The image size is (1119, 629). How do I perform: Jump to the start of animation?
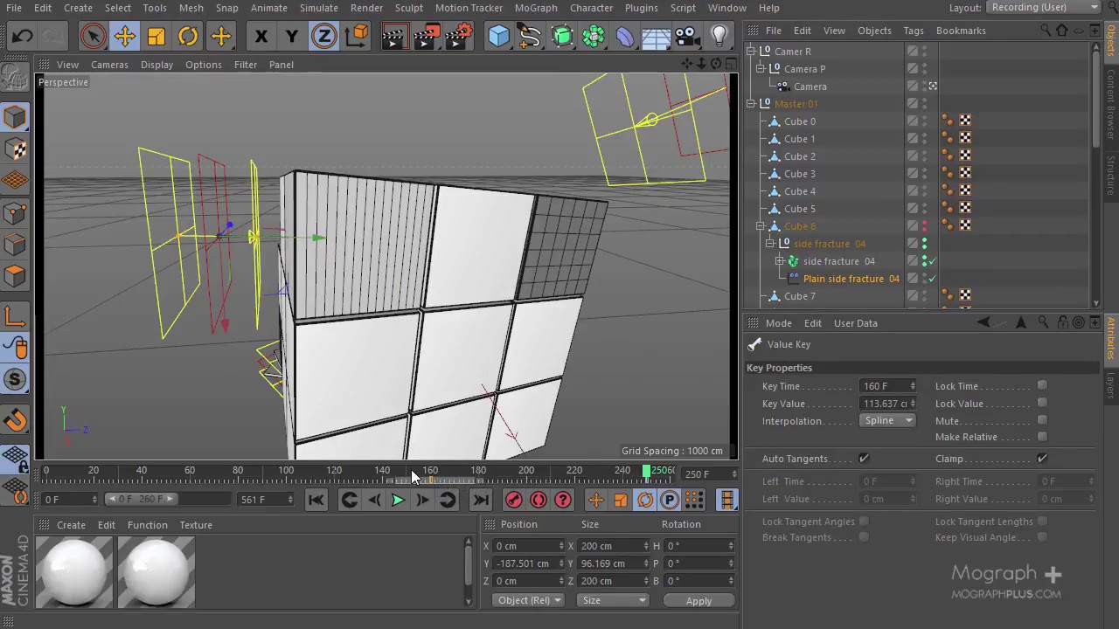click(316, 500)
